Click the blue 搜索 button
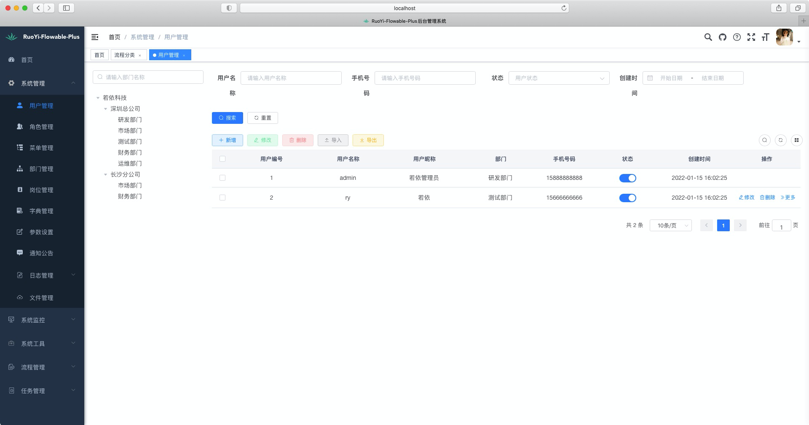Screen dimensions: 809x425 (227, 118)
